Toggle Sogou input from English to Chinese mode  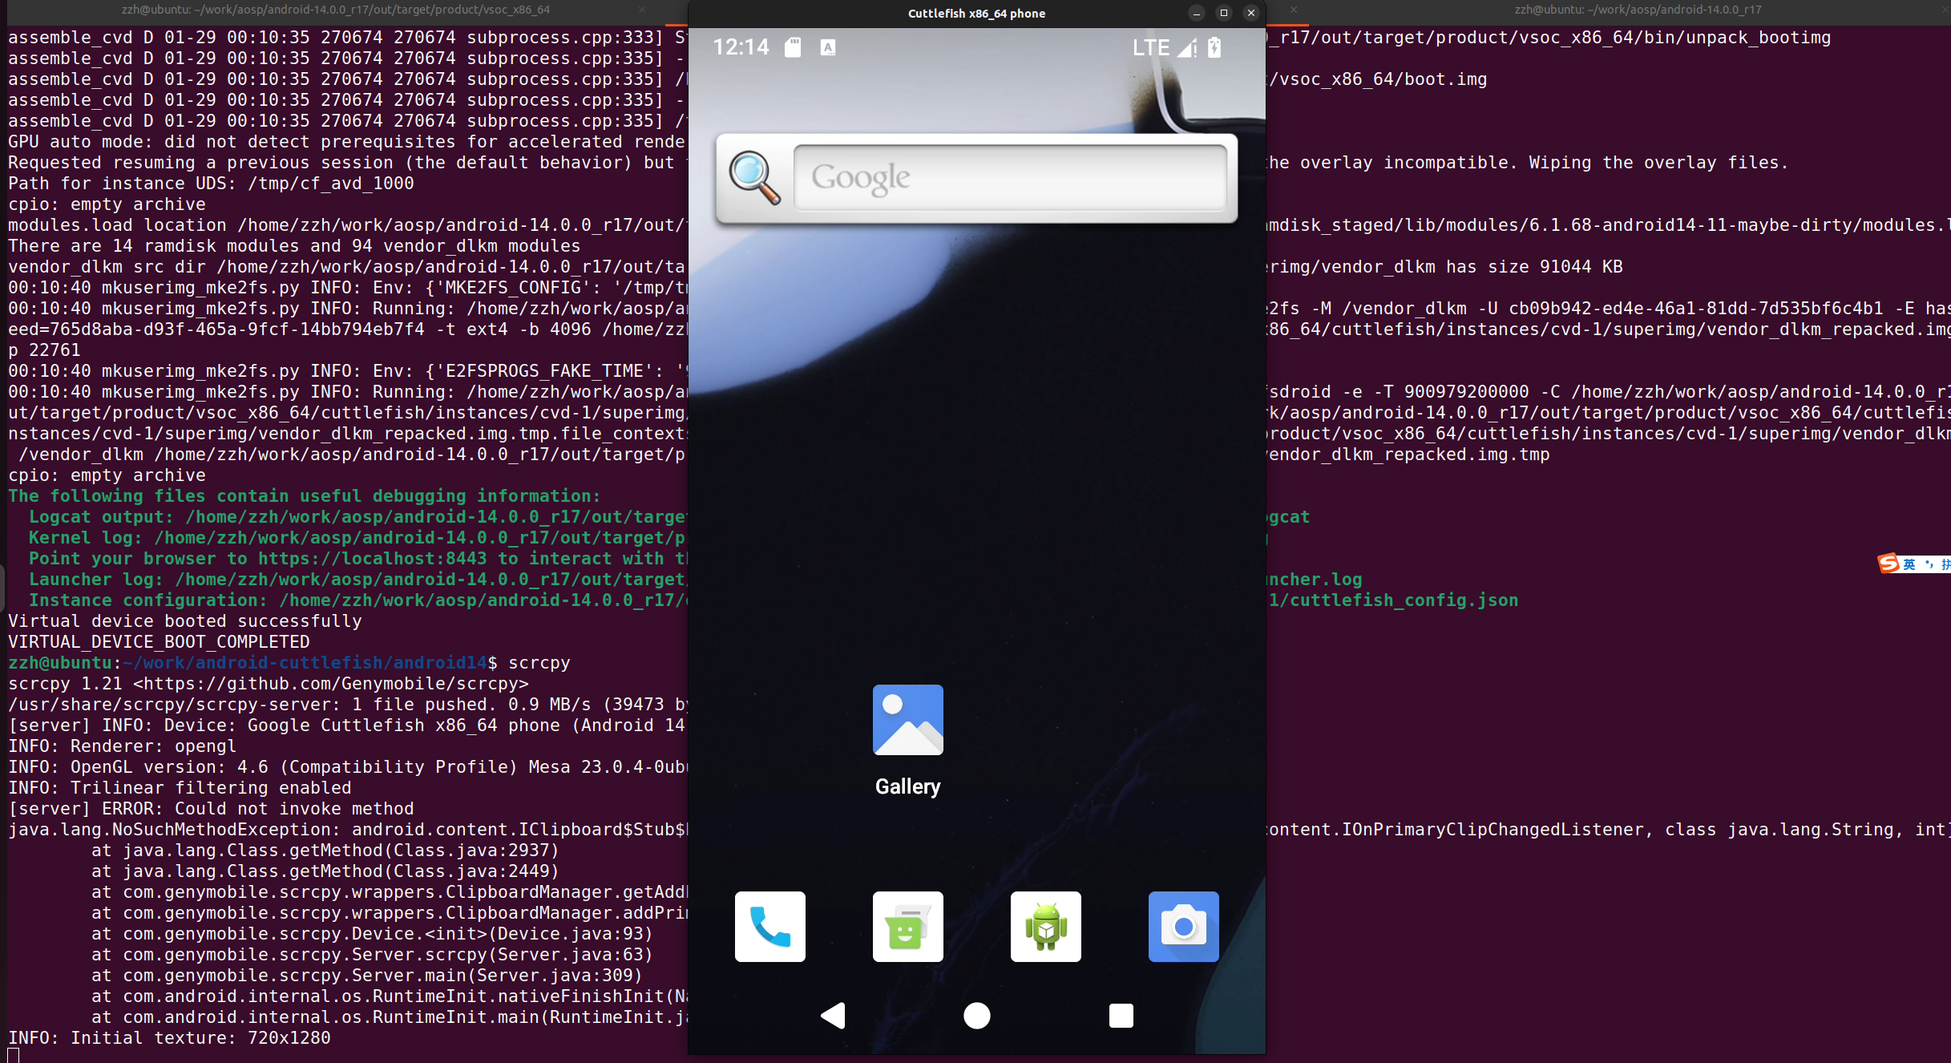1910,564
